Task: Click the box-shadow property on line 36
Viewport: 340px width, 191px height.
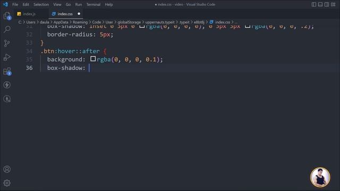Action: click(65, 68)
